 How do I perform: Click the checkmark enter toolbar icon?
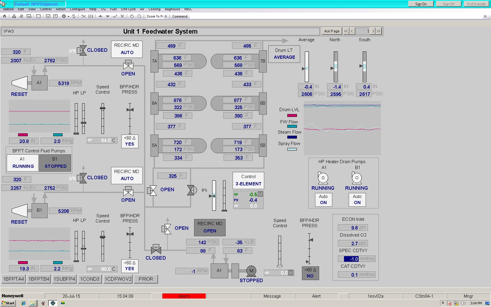115,16
